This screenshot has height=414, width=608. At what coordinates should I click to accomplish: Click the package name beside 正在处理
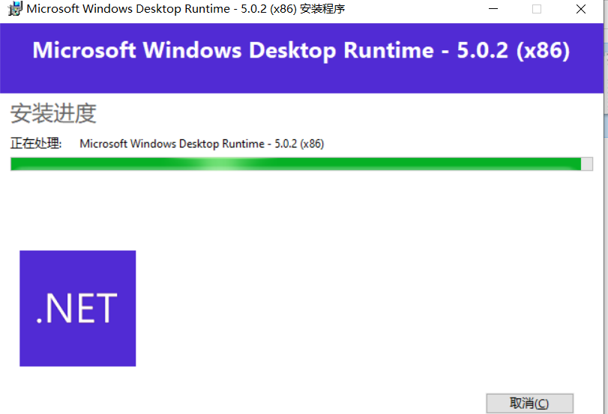[x=202, y=144]
